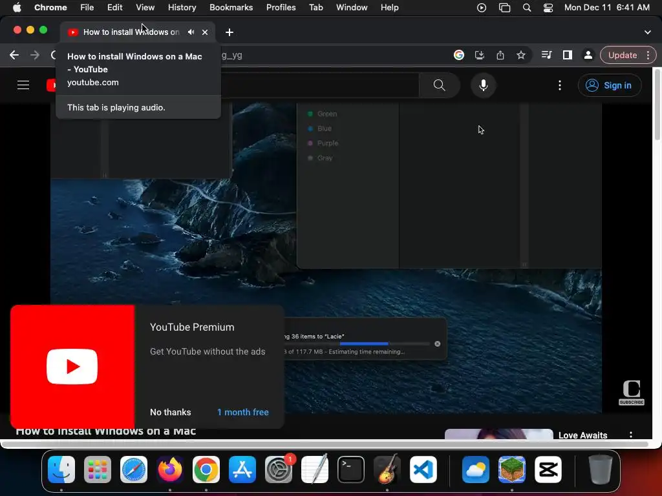Open the Bookmarks menu
662x496 pixels.
(231, 7)
